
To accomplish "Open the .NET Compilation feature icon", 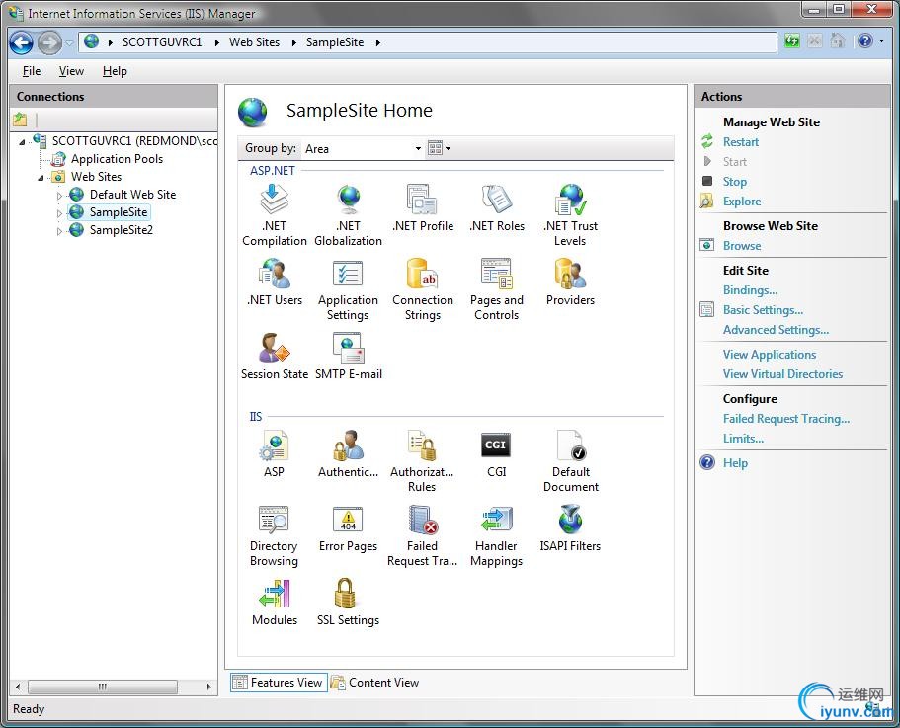I will click(x=274, y=201).
